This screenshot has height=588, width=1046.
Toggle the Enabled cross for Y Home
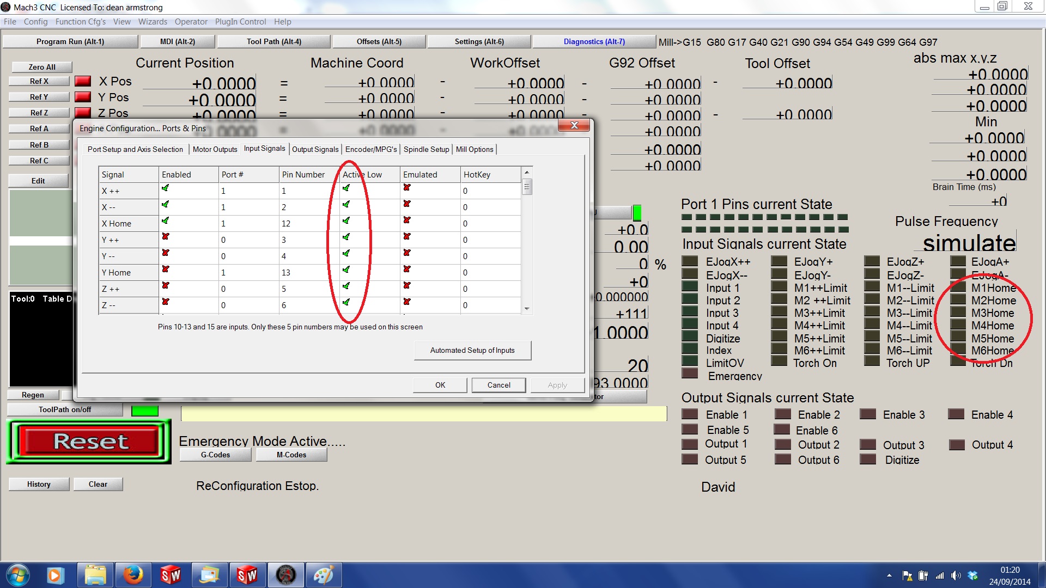pyautogui.click(x=165, y=269)
